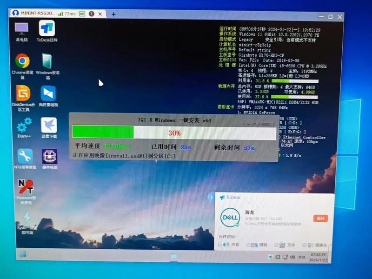Open the 此电脑 (This PC) desktop icon
Viewport: 372px width, 279px height.
point(21,32)
